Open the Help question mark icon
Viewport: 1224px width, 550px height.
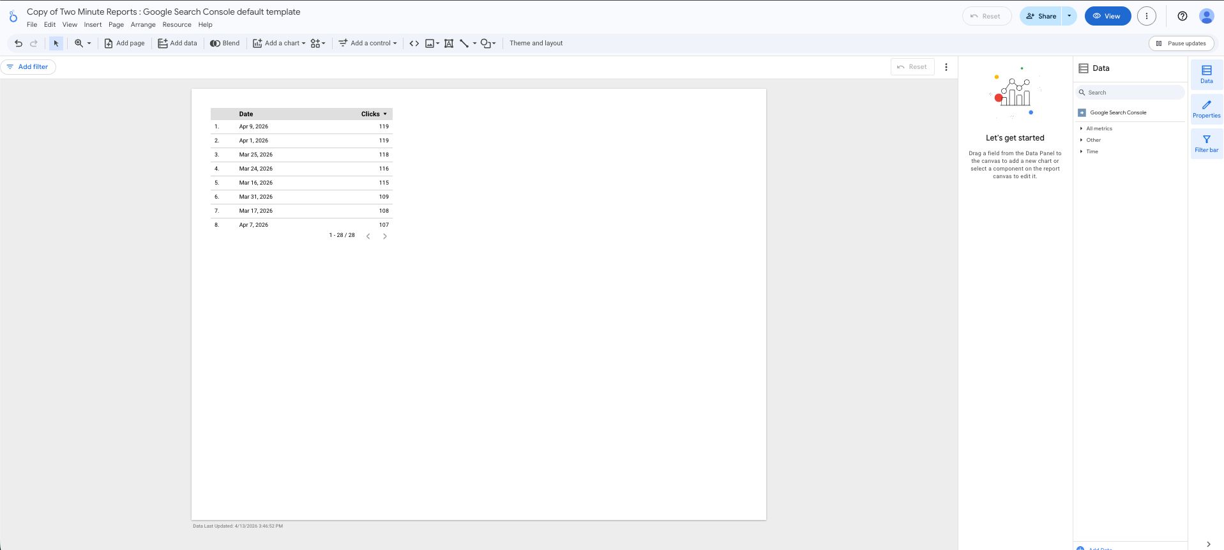(1182, 16)
